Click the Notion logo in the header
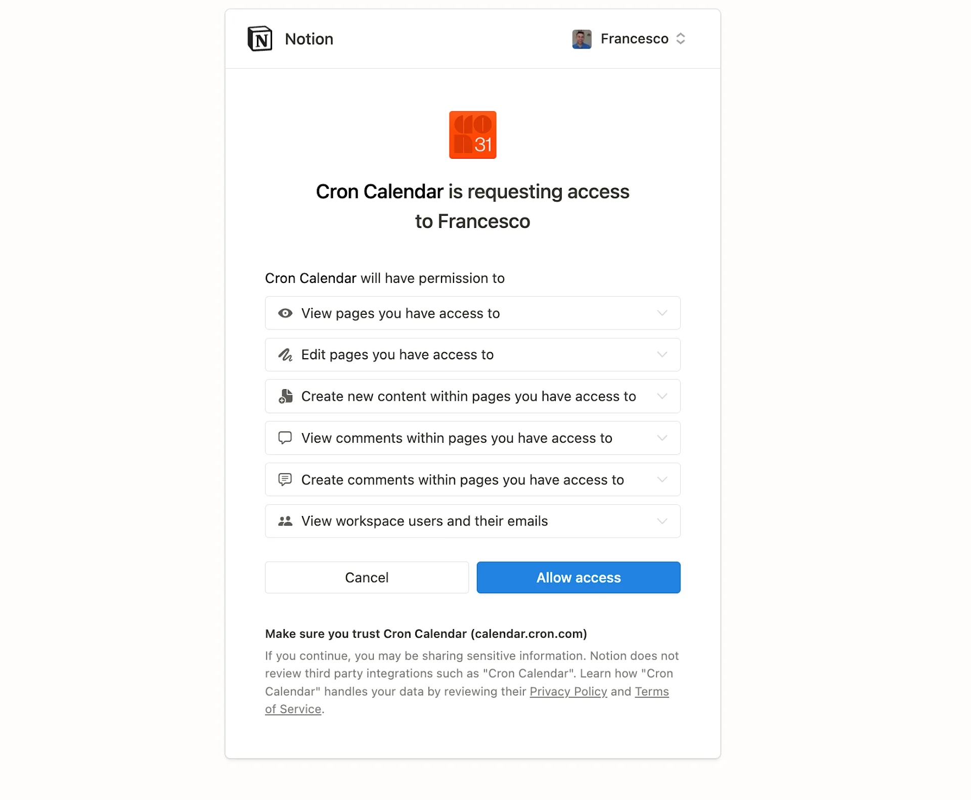The image size is (971, 800). (x=260, y=39)
